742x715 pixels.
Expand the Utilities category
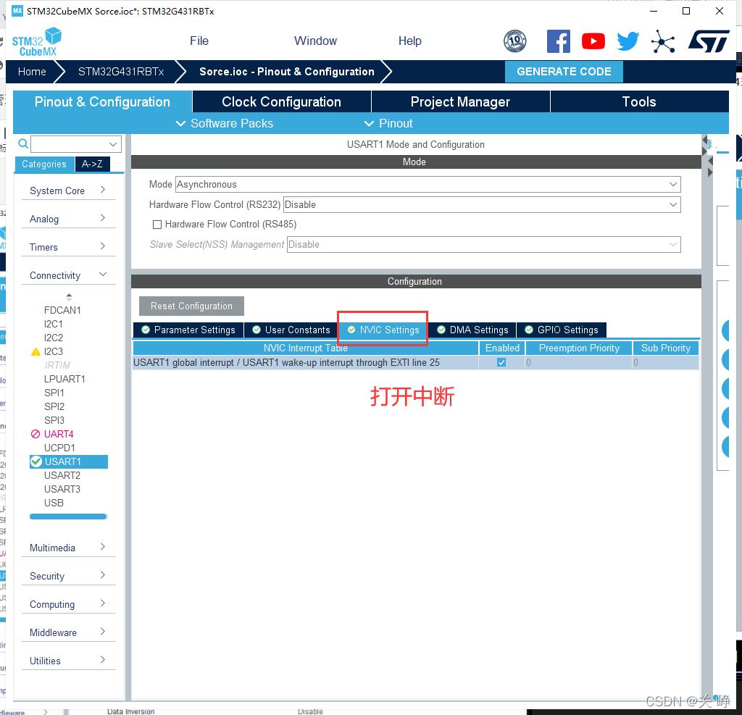[69, 661]
